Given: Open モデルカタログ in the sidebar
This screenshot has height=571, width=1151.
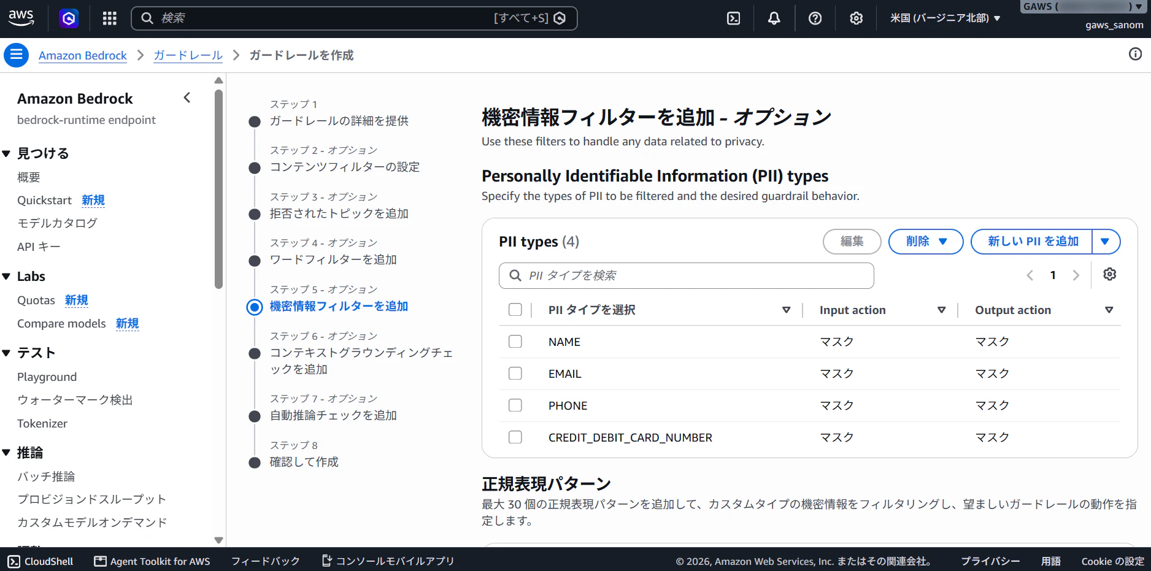Looking at the screenshot, I should pyautogui.click(x=57, y=223).
